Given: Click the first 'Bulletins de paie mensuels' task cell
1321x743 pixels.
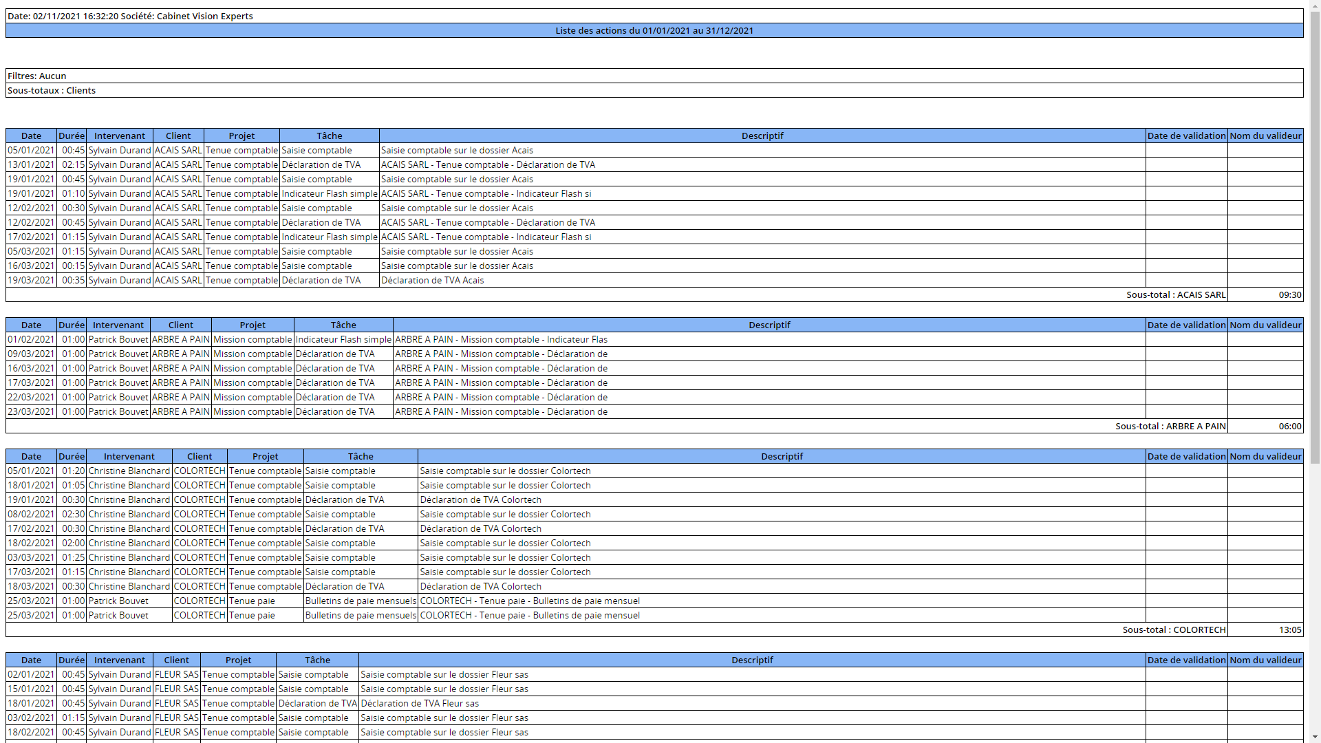Looking at the screenshot, I should pyautogui.click(x=361, y=601).
